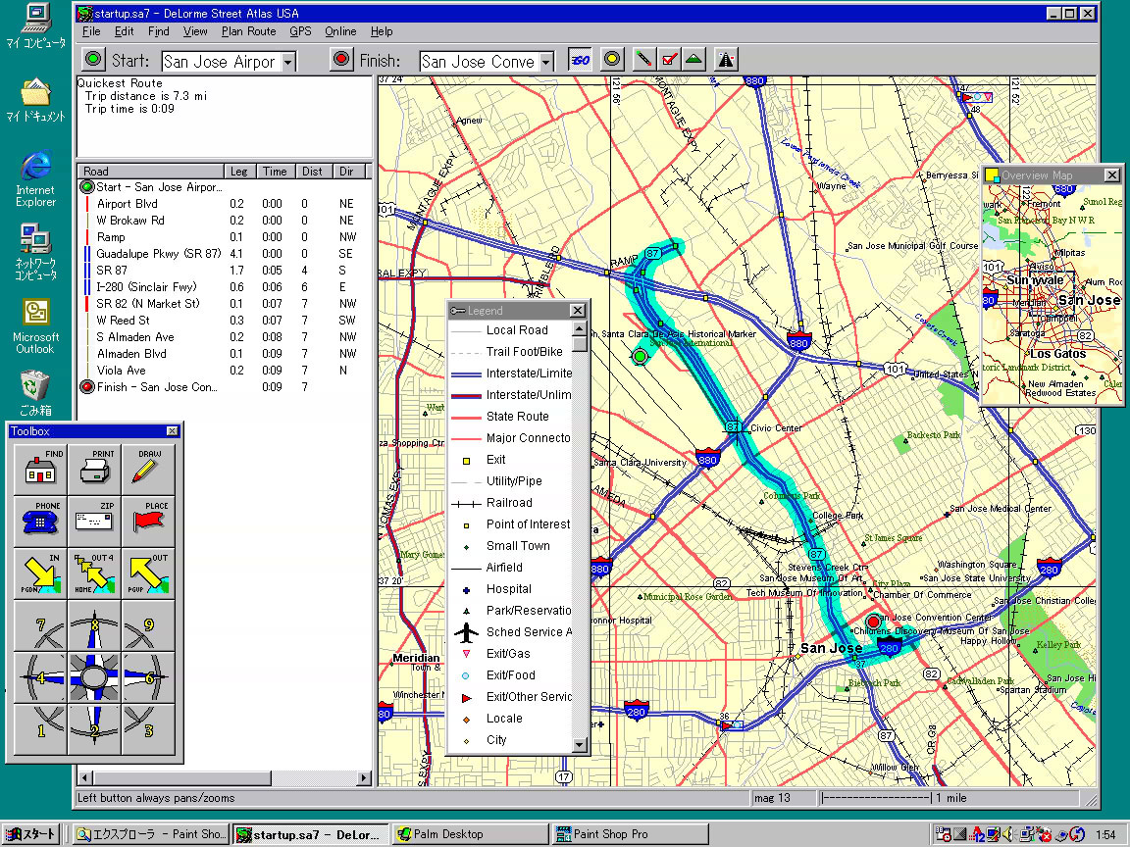Select the DRAW pencil tool

148,470
